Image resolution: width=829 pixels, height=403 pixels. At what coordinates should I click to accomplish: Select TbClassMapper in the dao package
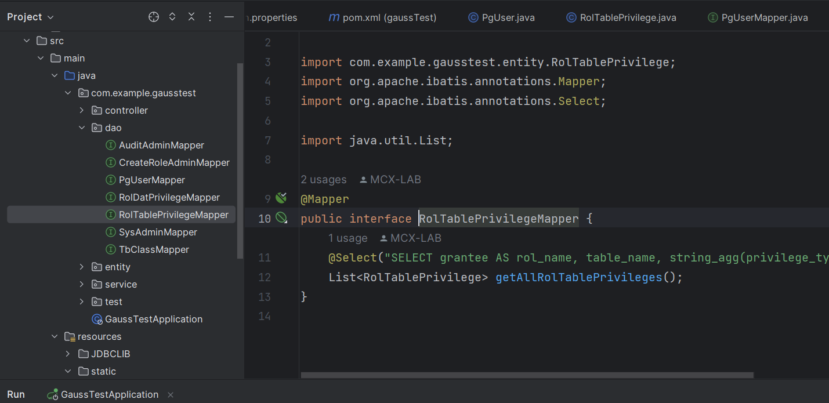pos(154,249)
